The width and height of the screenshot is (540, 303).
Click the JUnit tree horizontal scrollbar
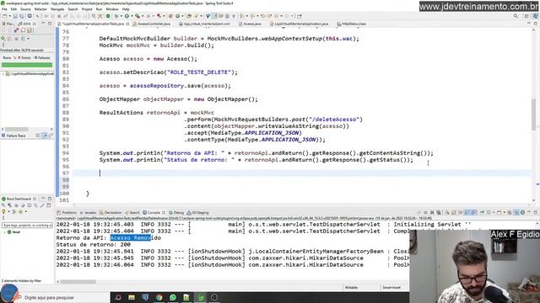click(x=17, y=129)
